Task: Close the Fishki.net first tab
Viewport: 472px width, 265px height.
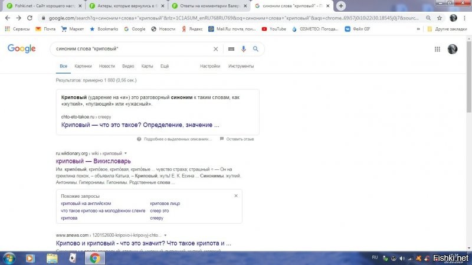Action: (80, 6)
